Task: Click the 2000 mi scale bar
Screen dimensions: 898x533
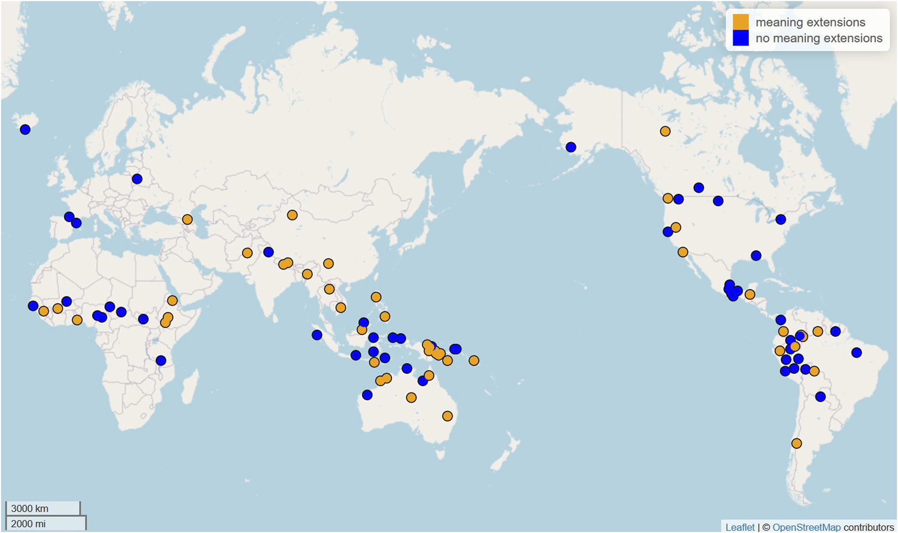Action: coord(46,523)
